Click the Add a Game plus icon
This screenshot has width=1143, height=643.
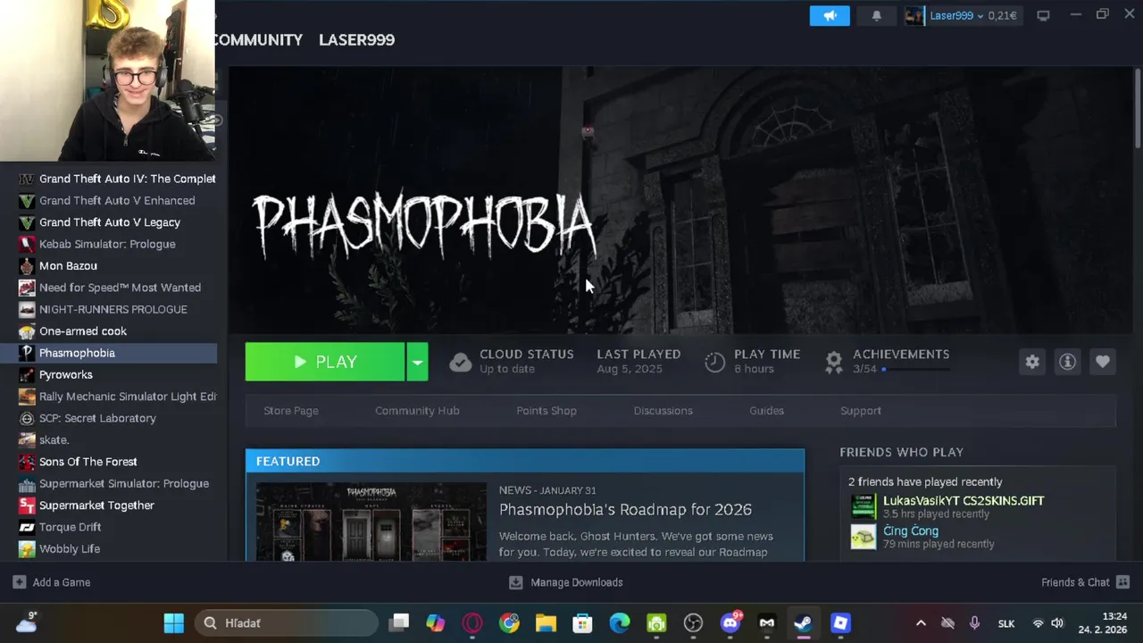coord(19,582)
